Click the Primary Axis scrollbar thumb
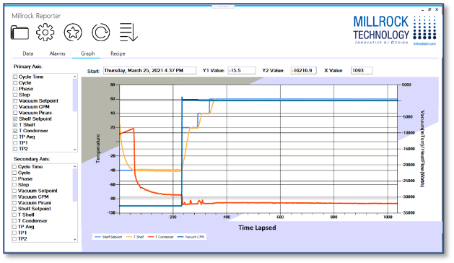 coord(75,95)
